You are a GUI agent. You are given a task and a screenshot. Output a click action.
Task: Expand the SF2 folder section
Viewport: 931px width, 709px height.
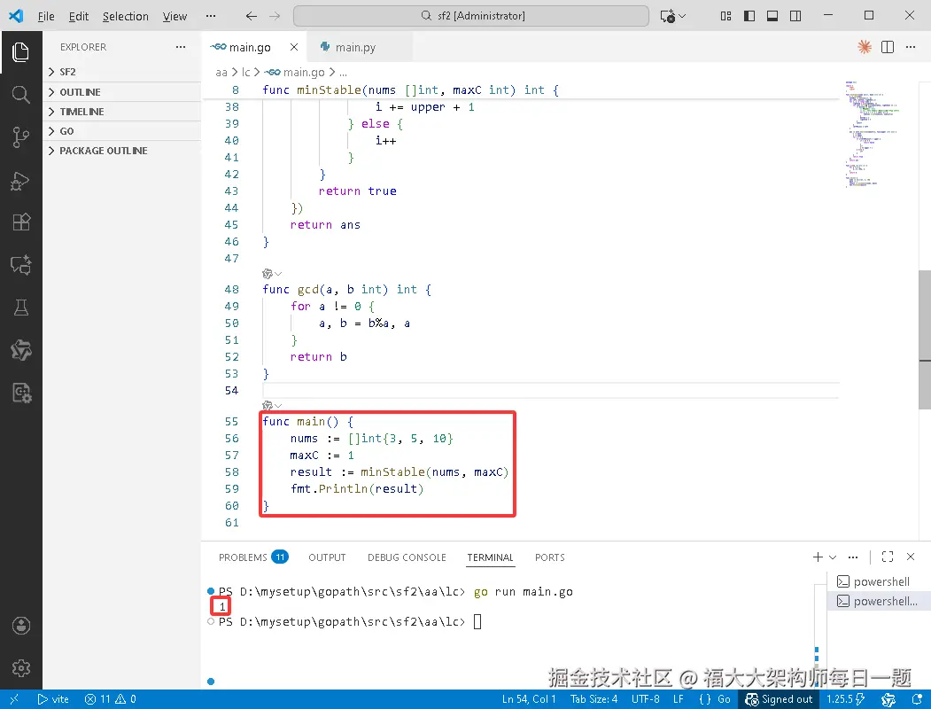[x=121, y=72]
